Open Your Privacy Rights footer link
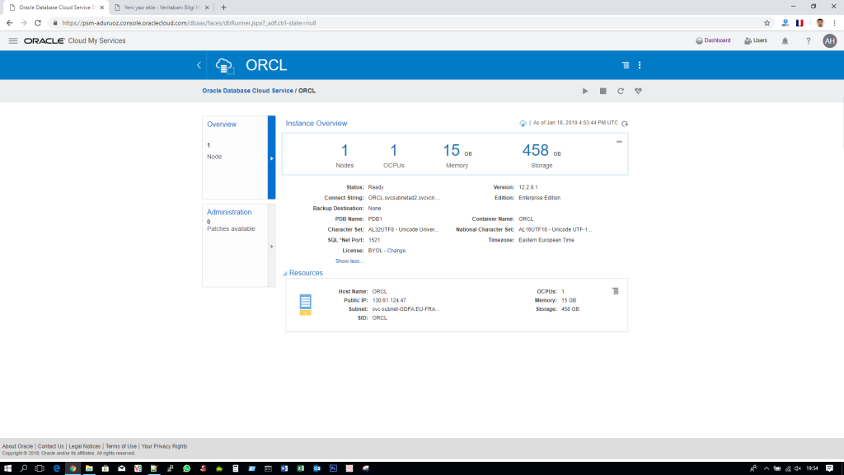The image size is (844, 475). click(x=164, y=446)
